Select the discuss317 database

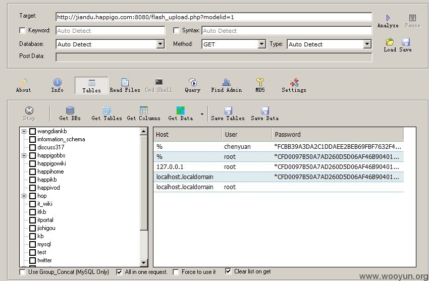tap(51, 147)
